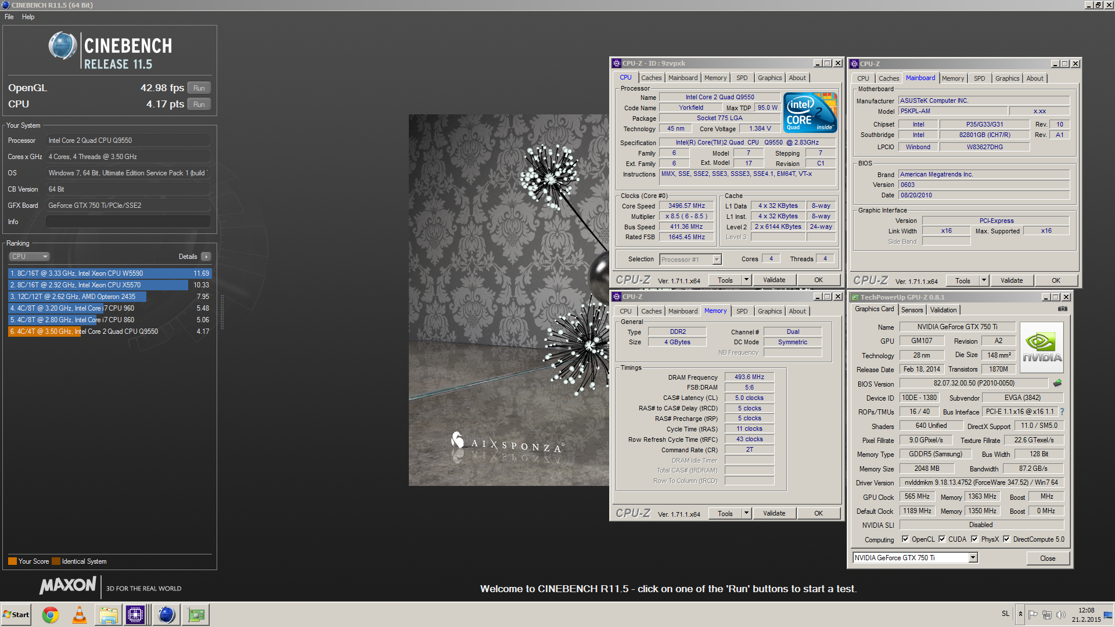Click the panel splitter grip beside Ranking
The width and height of the screenshot is (1115, 627).
pos(222,312)
